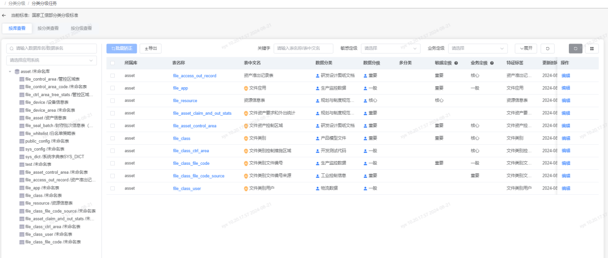
Task: Open the file_asset_control_area table link
Action: 194,126
